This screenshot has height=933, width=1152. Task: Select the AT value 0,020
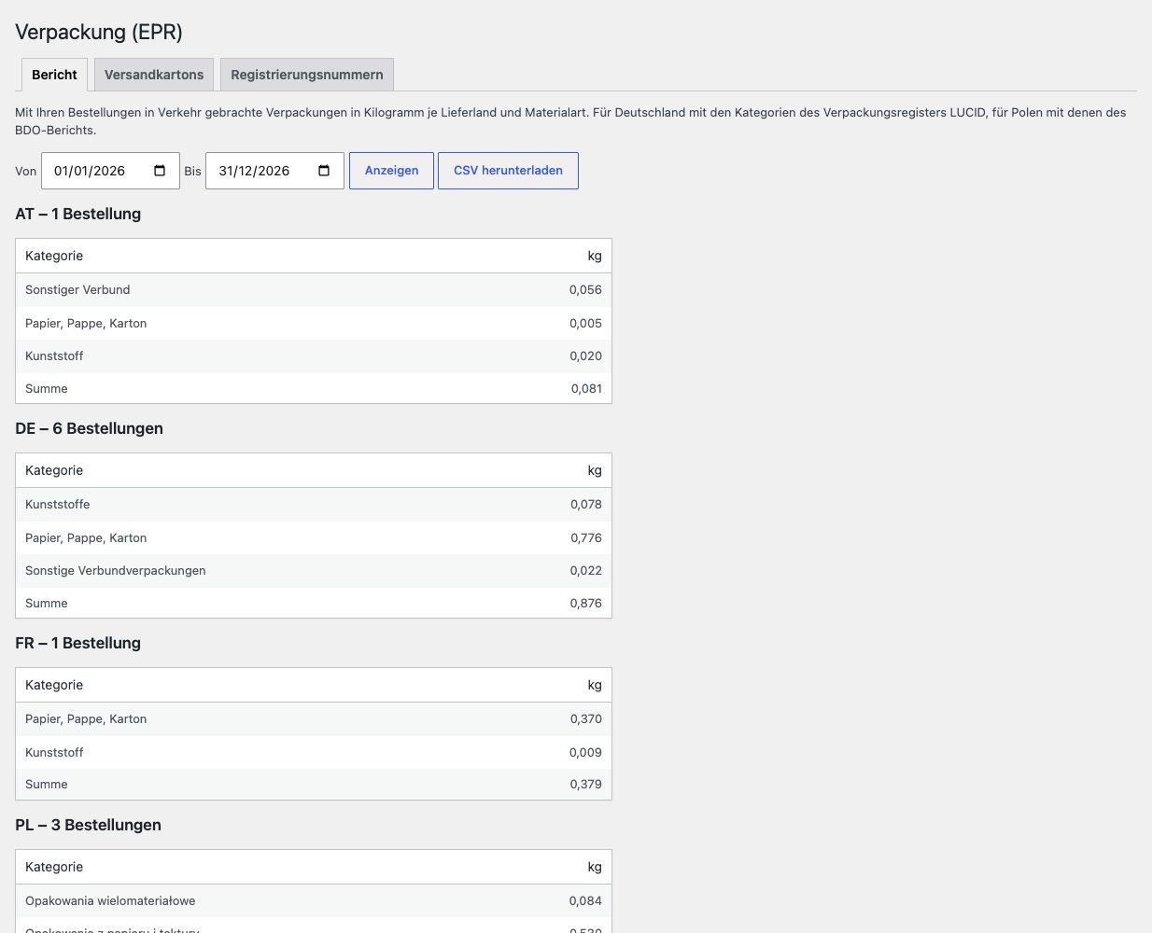click(x=585, y=356)
